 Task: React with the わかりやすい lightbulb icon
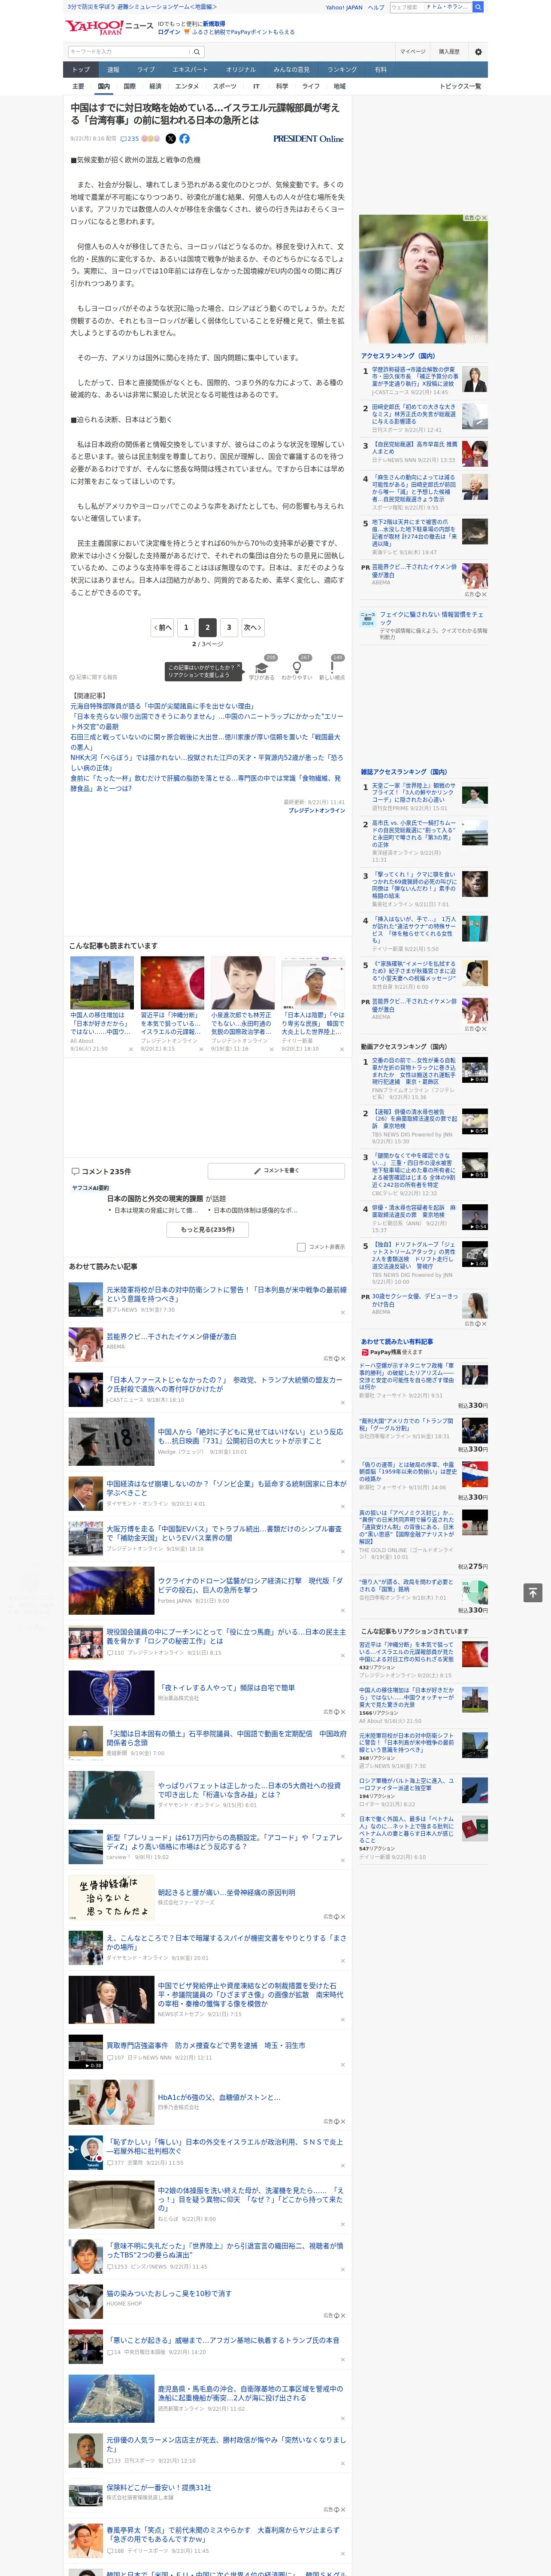296,668
